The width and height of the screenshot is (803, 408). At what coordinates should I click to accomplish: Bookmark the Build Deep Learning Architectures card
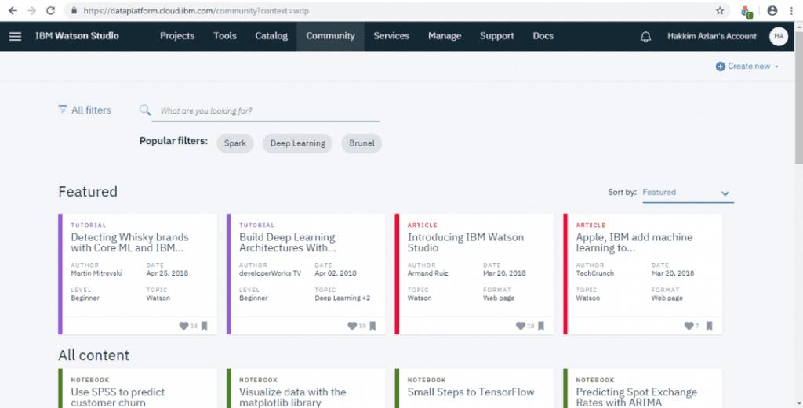point(372,326)
